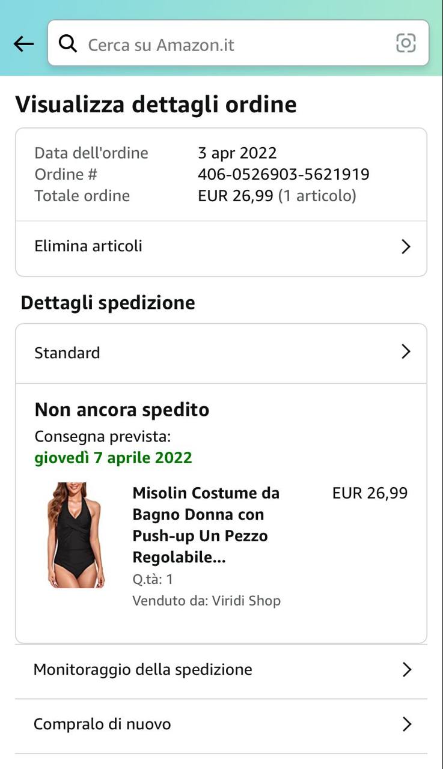Click the EUR 26,99 item price
Viewport: 443px width, 769px height.
point(370,493)
